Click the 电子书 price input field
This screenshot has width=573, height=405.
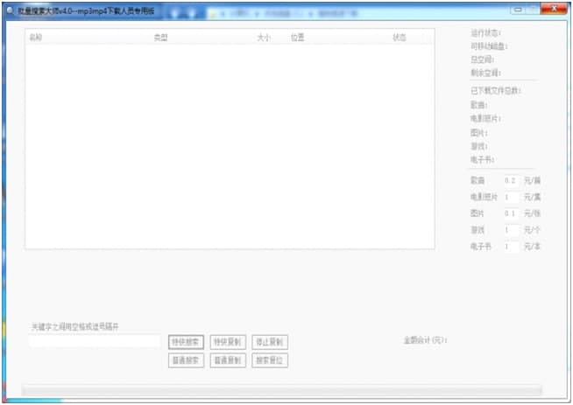[512, 247]
